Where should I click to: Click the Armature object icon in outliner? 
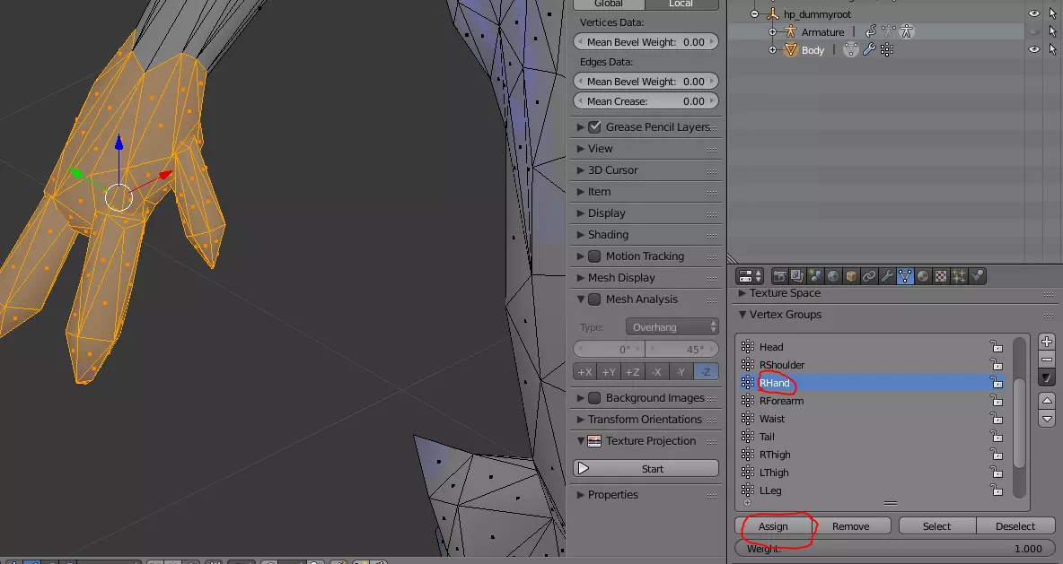point(790,31)
